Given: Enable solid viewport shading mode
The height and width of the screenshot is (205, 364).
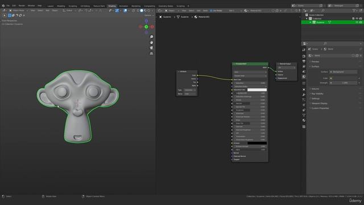Looking at the screenshot, I should pyautogui.click(x=142, y=11).
